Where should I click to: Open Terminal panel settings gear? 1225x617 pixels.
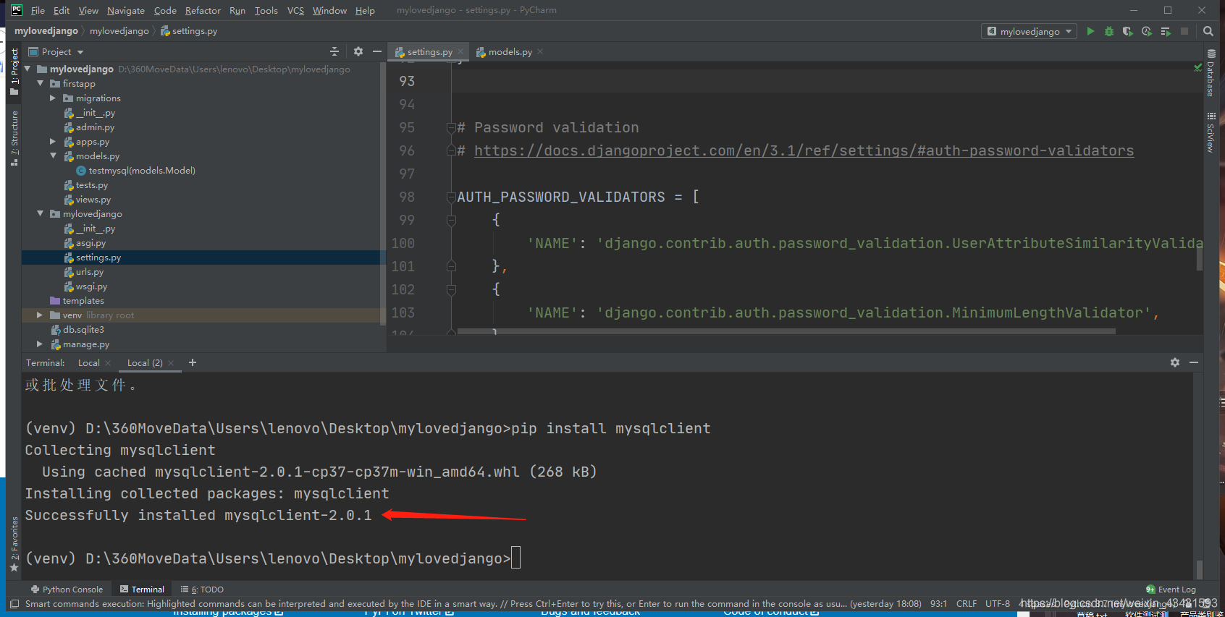click(x=1175, y=362)
